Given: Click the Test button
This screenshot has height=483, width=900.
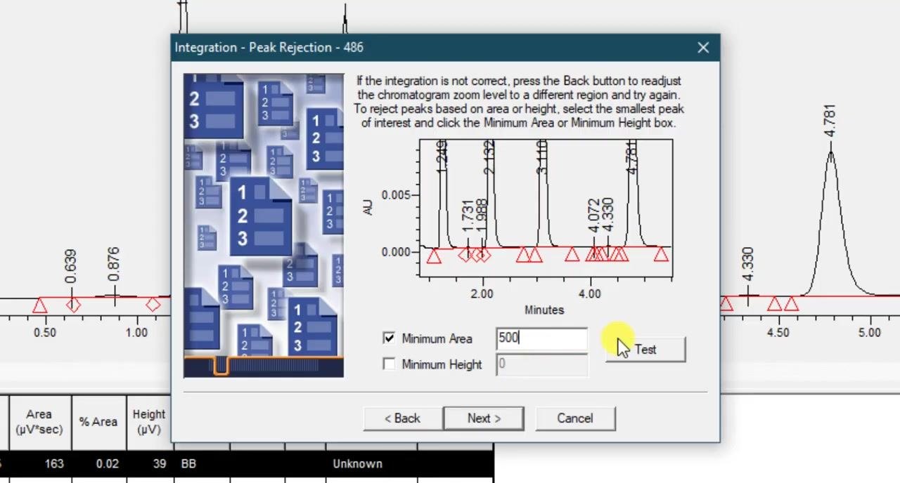Looking at the screenshot, I should [x=645, y=350].
